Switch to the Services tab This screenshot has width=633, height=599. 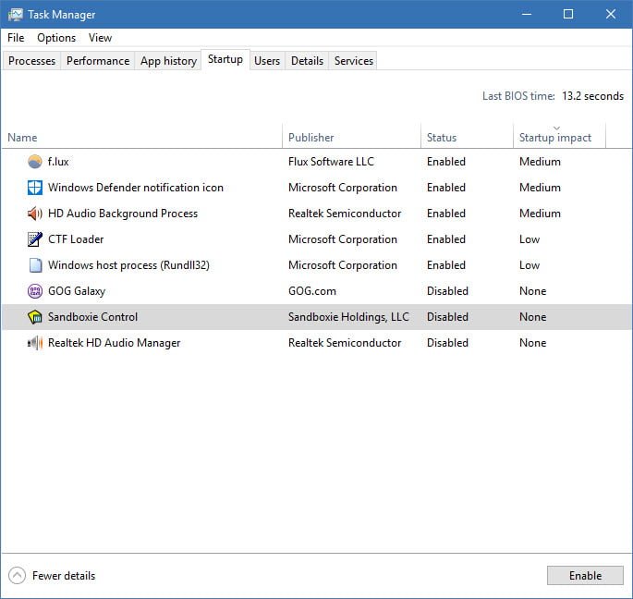click(354, 61)
